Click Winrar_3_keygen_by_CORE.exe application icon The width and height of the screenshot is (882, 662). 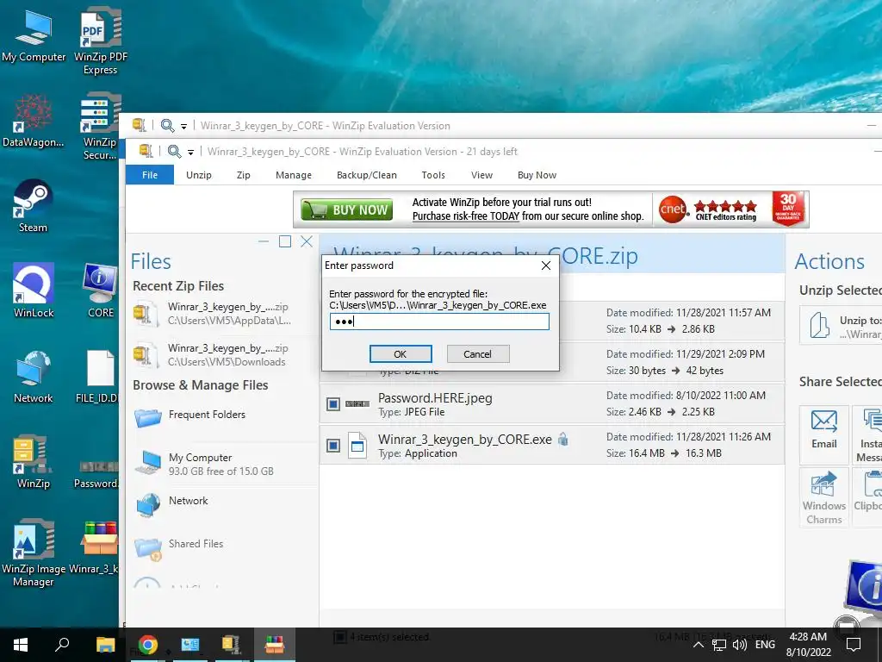coord(357,446)
